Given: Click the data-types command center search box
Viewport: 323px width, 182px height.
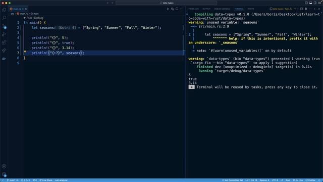Looking at the screenshot, I should [167, 3].
